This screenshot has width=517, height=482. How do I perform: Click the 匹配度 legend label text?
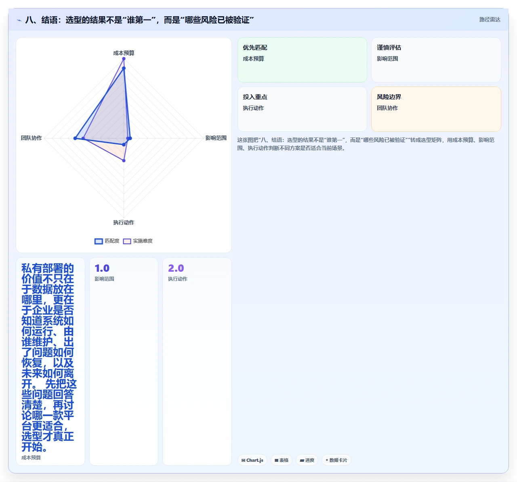coord(112,241)
